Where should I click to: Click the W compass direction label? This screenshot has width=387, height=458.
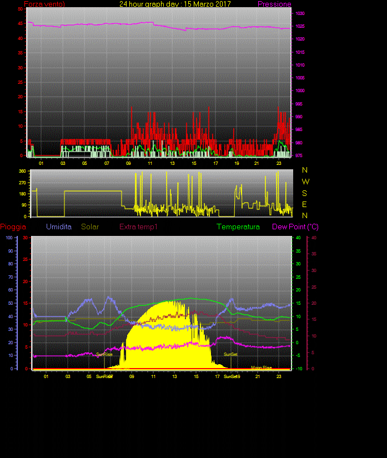tap(305, 182)
